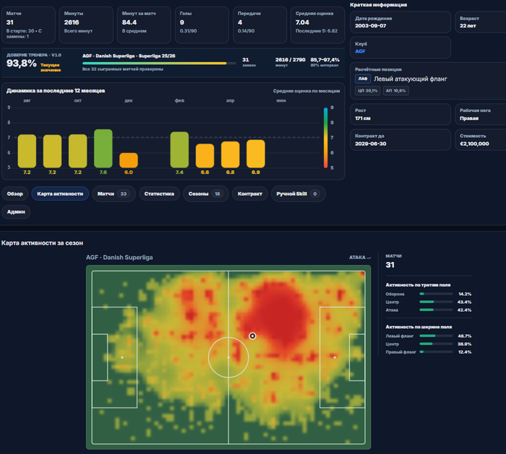
Task: Open the Контракт tab
Action: [250, 193]
